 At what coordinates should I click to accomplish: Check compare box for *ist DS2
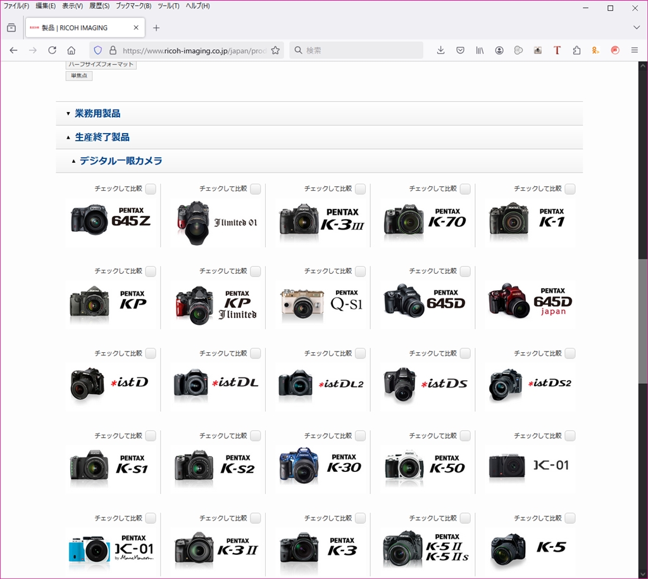point(570,353)
